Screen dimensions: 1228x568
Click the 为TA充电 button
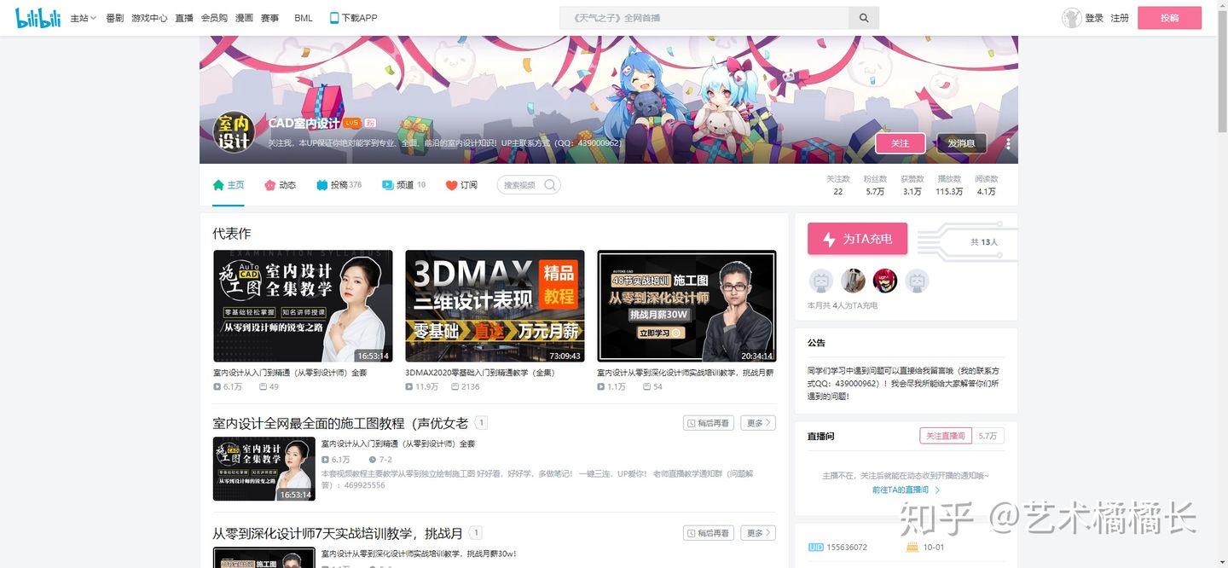[857, 240]
